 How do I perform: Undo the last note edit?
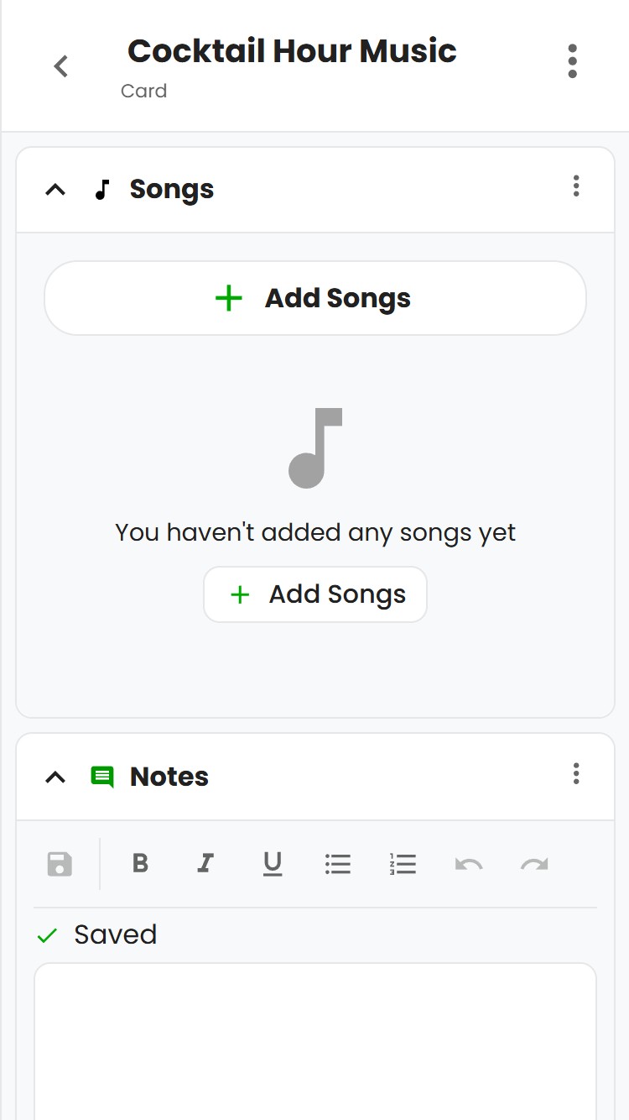click(x=469, y=864)
